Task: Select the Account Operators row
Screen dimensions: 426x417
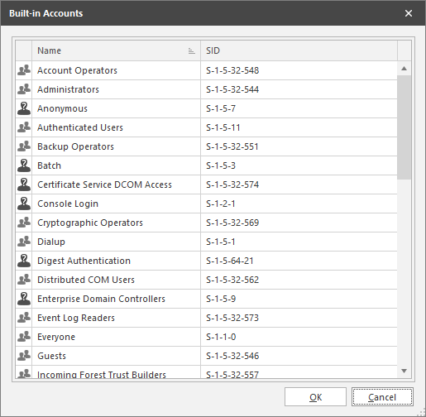Action: pos(206,70)
